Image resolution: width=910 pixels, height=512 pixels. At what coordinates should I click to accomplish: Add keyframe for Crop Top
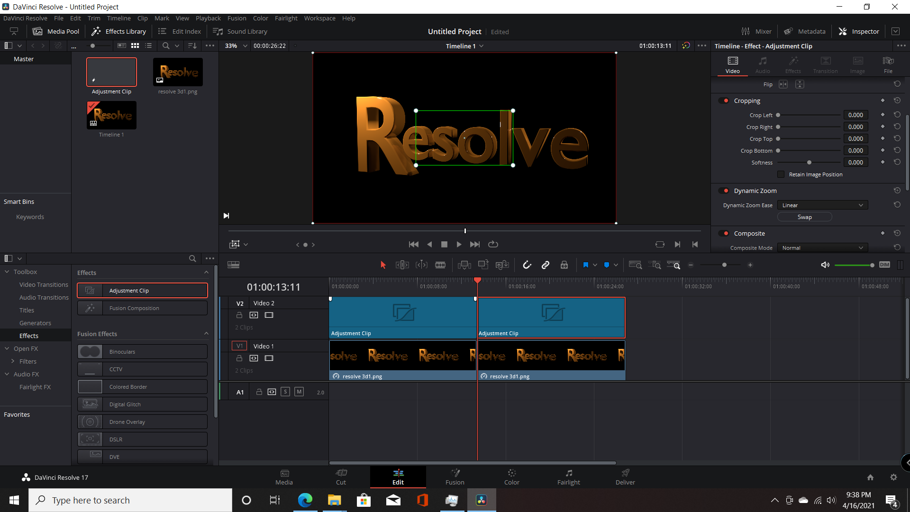(x=883, y=138)
